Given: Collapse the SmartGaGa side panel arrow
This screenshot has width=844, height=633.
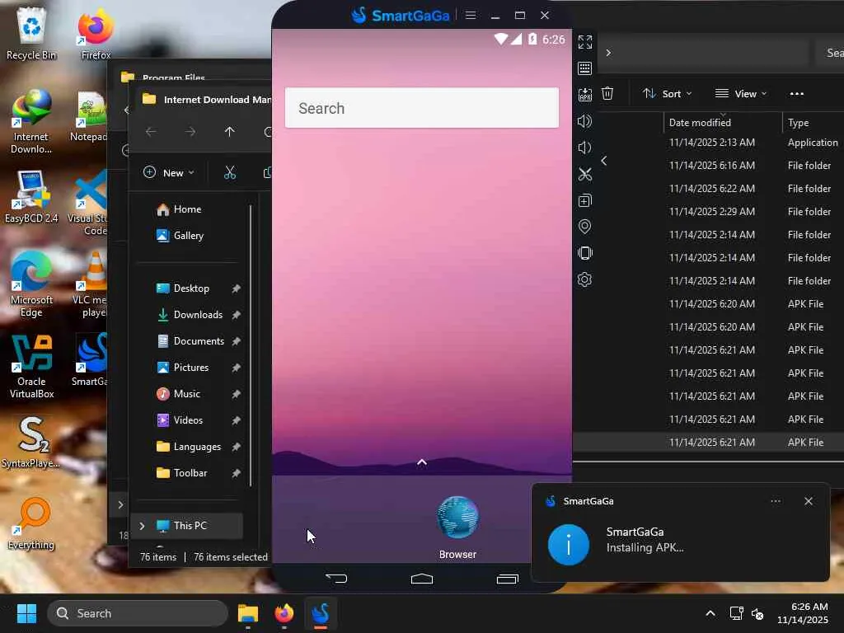Looking at the screenshot, I should (x=604, y=161).
